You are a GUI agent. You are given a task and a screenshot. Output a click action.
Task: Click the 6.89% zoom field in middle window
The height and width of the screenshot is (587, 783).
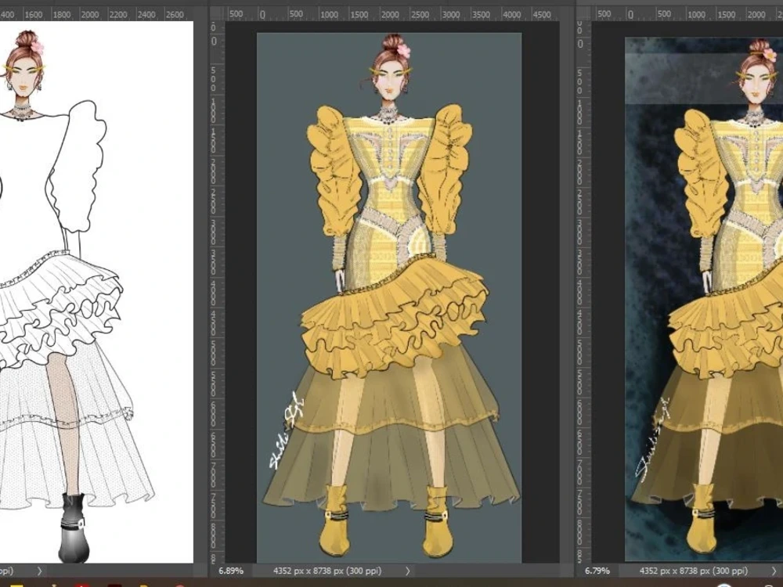232,571
